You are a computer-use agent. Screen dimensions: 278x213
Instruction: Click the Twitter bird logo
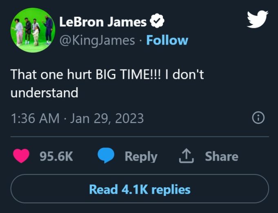coord(257,19)
